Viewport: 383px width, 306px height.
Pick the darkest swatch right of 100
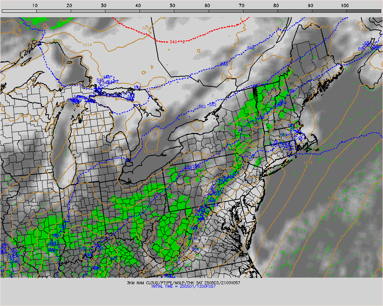click(364, 11)
